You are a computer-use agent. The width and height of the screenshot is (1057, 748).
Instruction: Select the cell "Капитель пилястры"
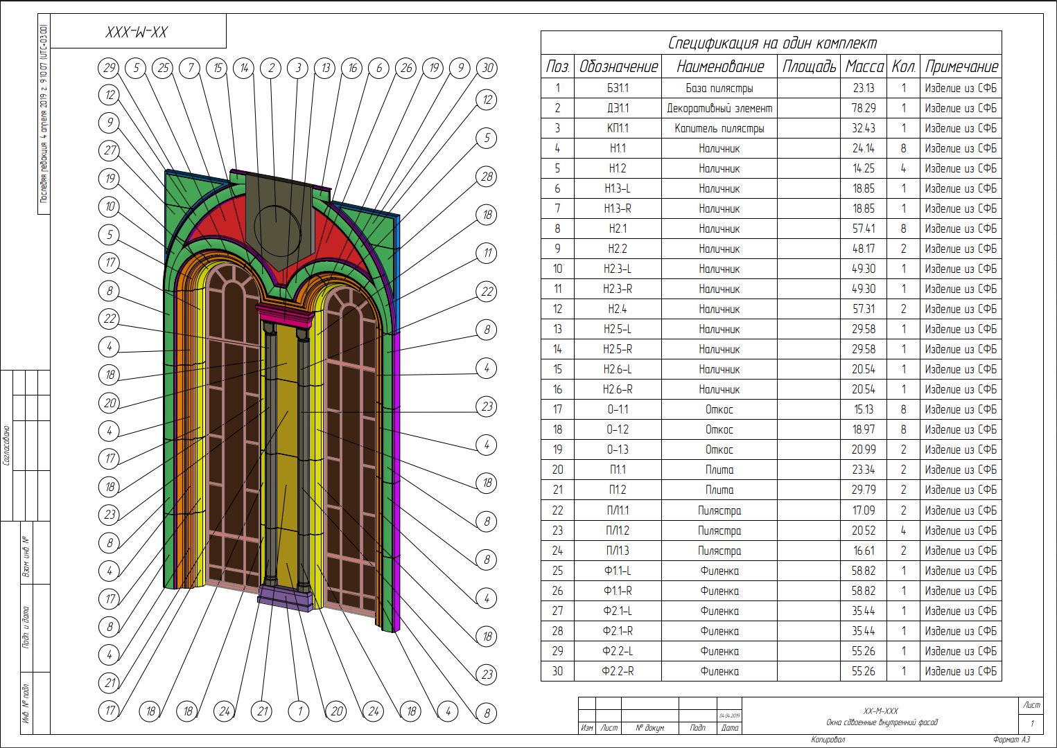[719, 128]
